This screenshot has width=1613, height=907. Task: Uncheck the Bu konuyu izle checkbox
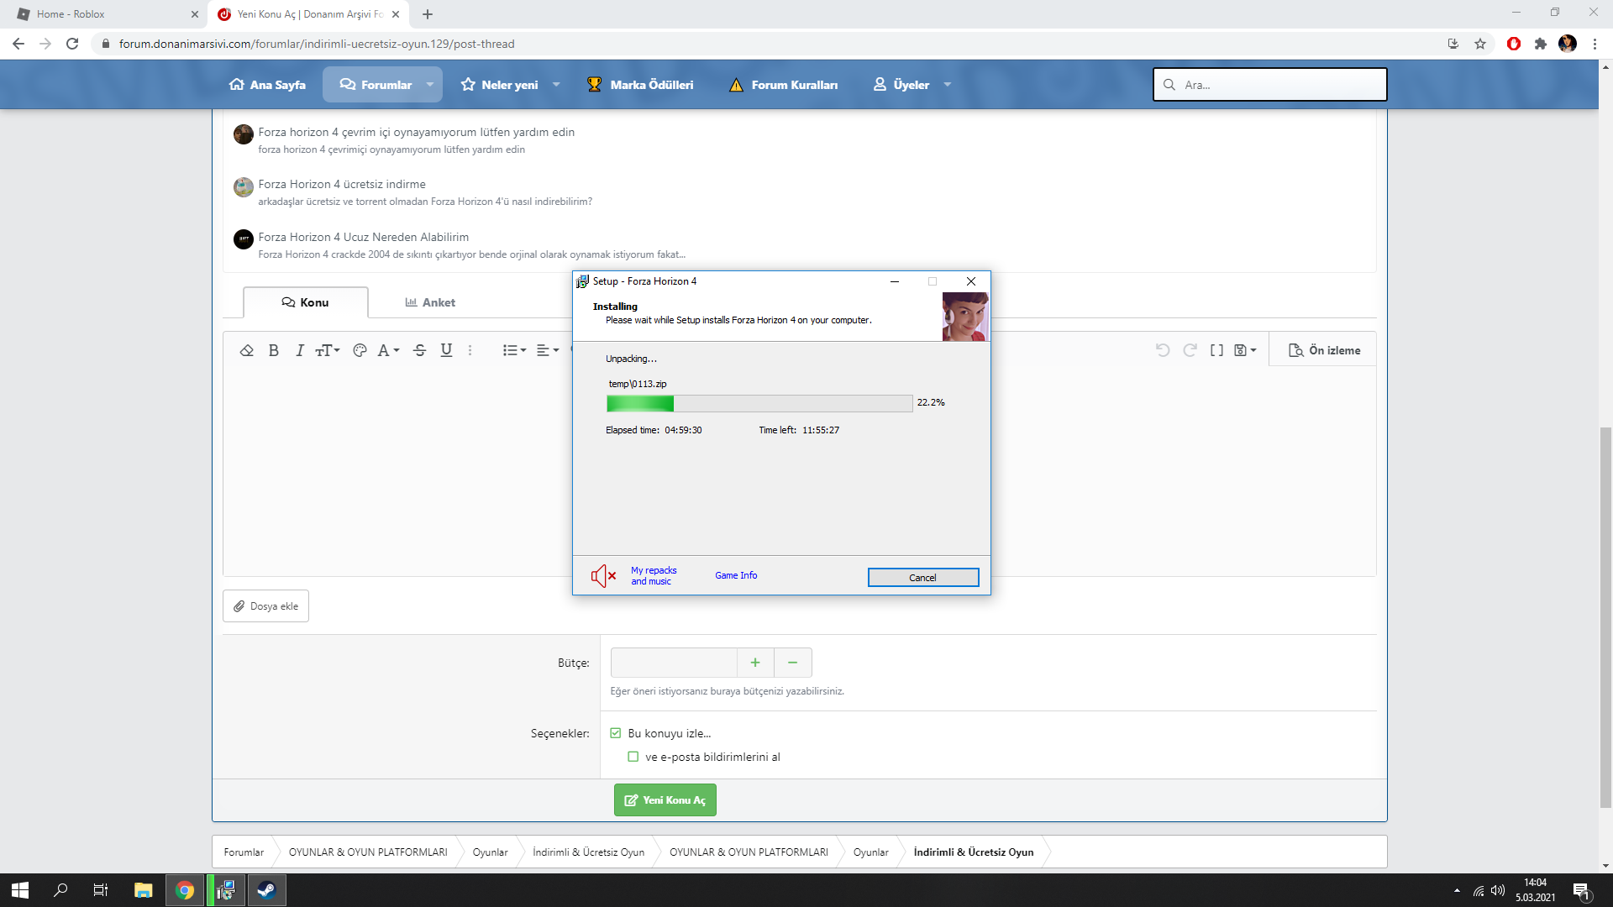(x=616, y=733)
